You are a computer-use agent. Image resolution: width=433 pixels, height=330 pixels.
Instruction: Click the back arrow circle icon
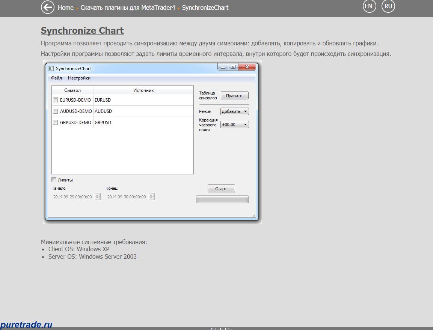(47, 7)
